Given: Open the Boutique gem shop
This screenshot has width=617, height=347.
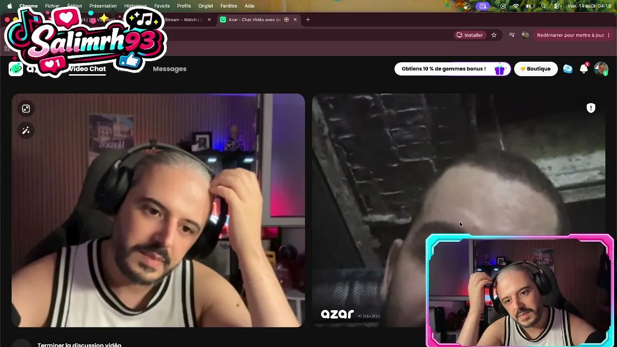Looking at the screenshot, I should [x=536, y=69].
